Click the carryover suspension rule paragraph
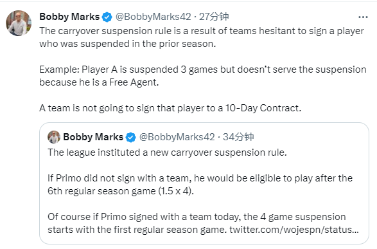Image resolution: width=377 pixels, height=249 pixels. click(x=202, y=37)
